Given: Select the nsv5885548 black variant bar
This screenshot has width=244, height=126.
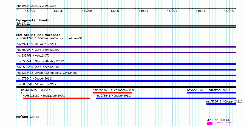Looking at the screenshot, I should click(126, 87).
